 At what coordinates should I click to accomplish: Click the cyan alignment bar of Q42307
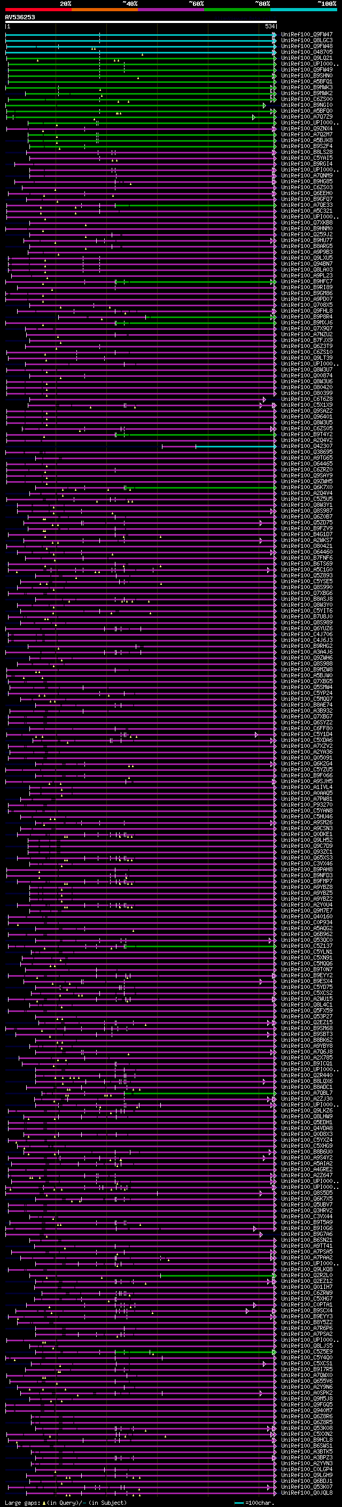(235, 446)
